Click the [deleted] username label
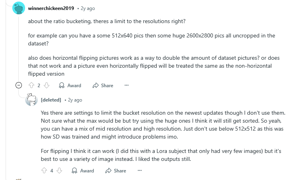This screenshot has width=293, height=180. pos(51,100)
